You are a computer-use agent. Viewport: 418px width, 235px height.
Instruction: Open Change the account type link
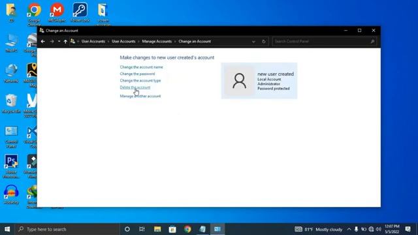coord(140,80)
